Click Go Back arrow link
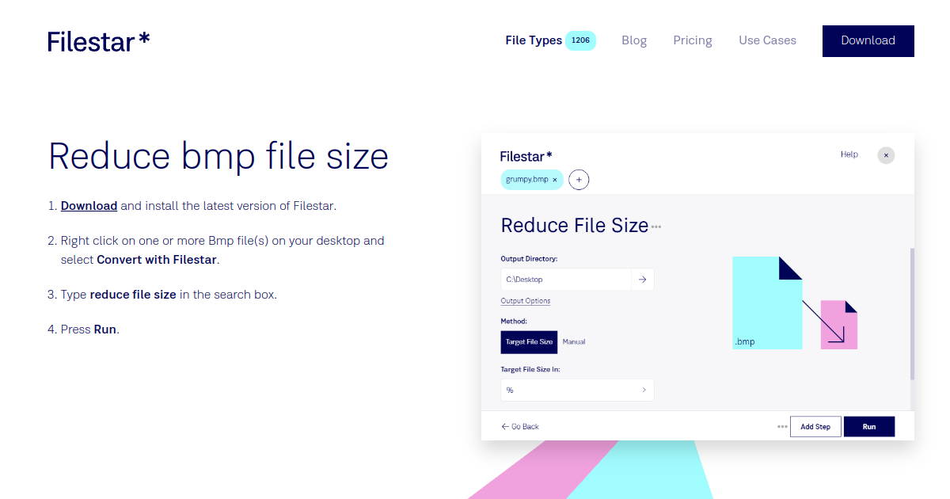The height and width of the screenshot is (499, 950). point(520,426)
